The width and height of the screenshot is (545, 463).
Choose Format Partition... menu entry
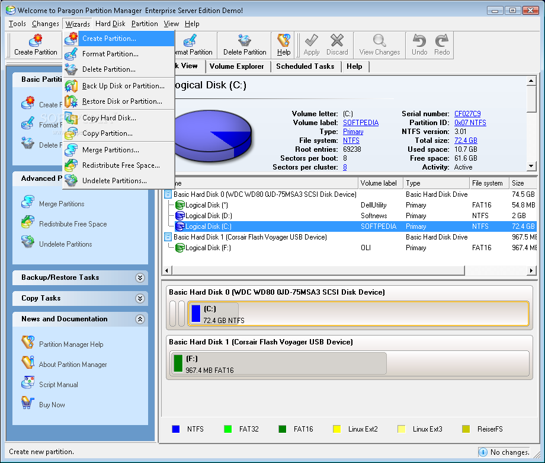pyautogui.click(x=119, y=54)
